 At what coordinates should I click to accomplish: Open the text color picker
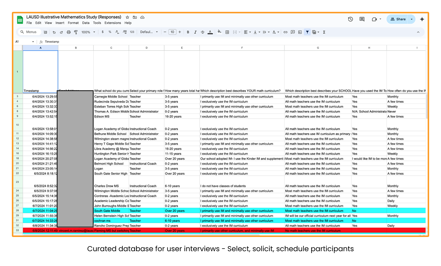[x=210, y=32]
